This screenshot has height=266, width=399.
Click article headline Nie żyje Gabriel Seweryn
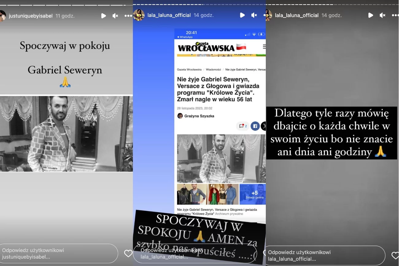click(x=218, y=89)
